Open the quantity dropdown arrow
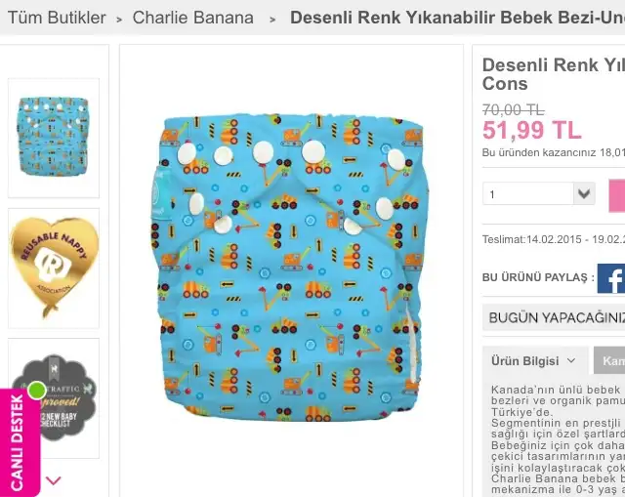This screenshot has width=625, height=497. coord(584,193)
